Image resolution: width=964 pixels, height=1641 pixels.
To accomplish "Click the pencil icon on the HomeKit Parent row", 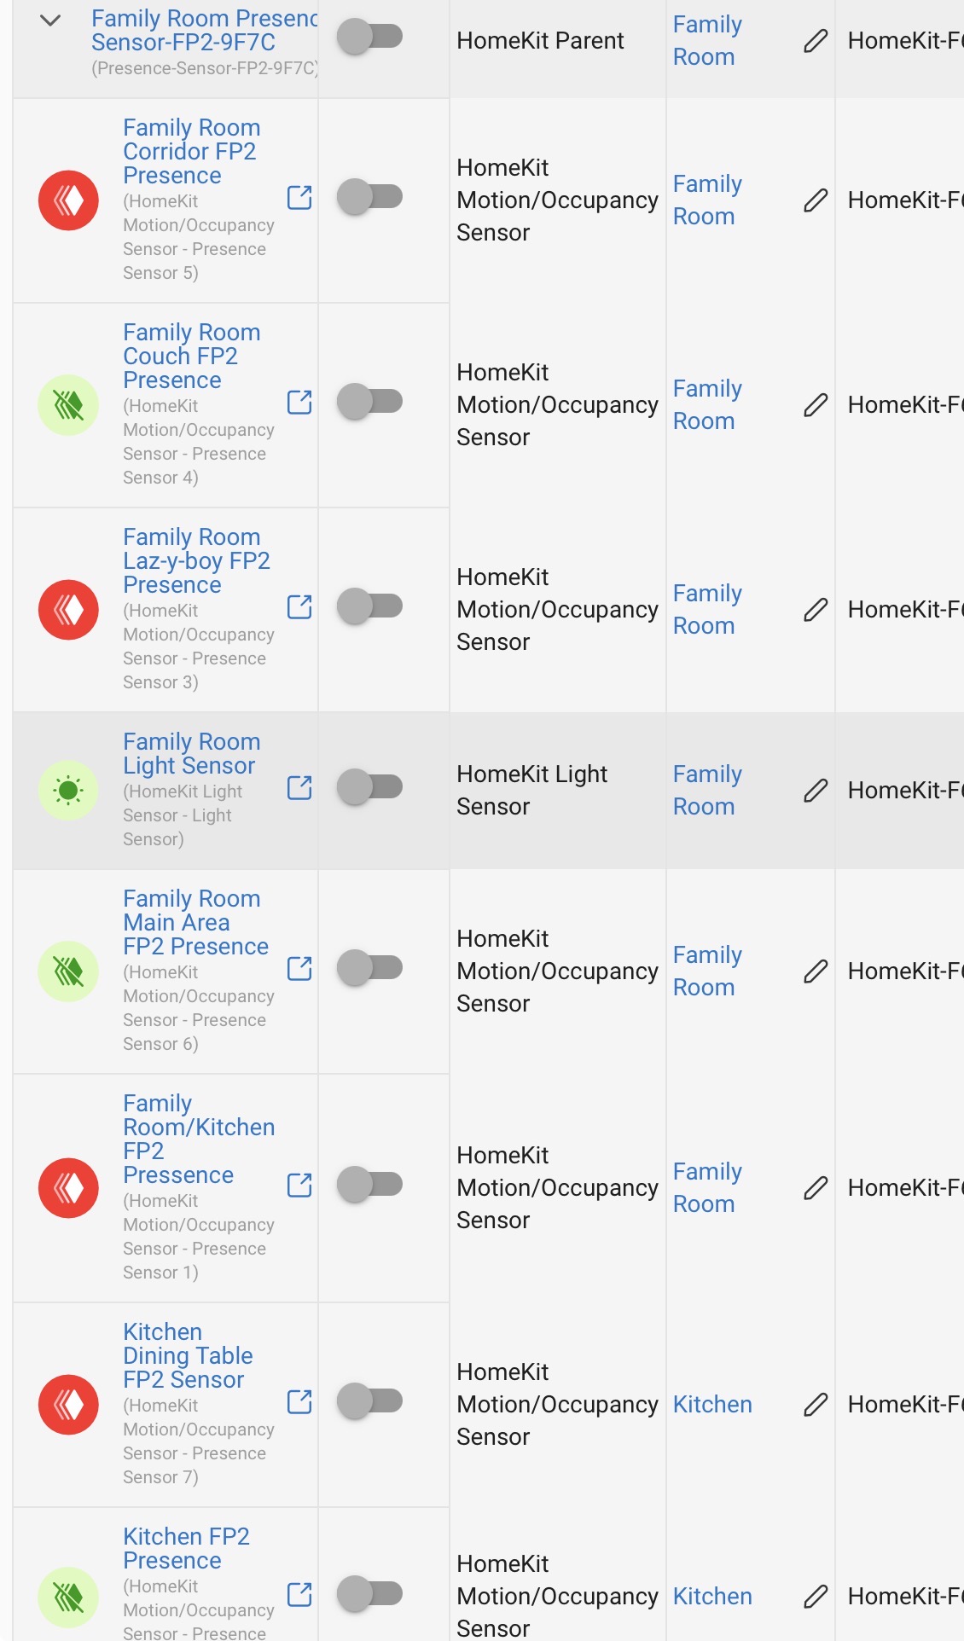I will point(816,40).
